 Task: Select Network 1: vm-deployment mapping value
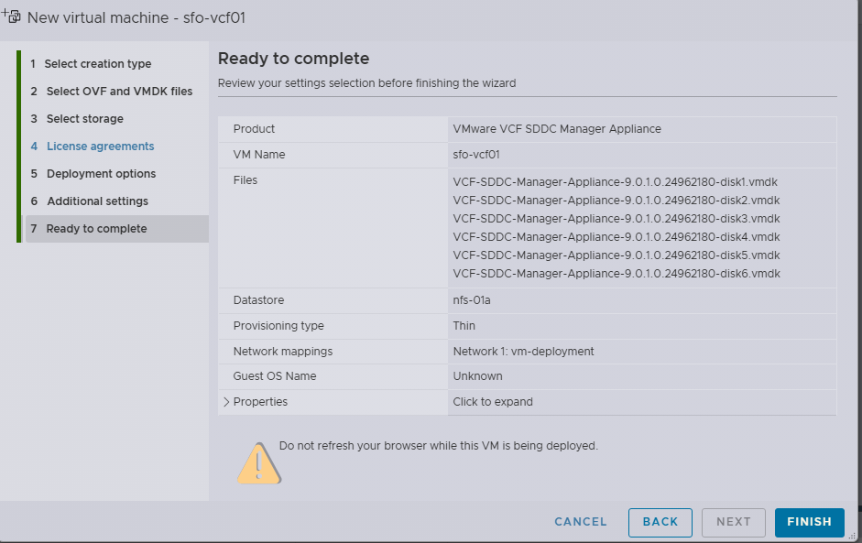[x=523, y=352]
